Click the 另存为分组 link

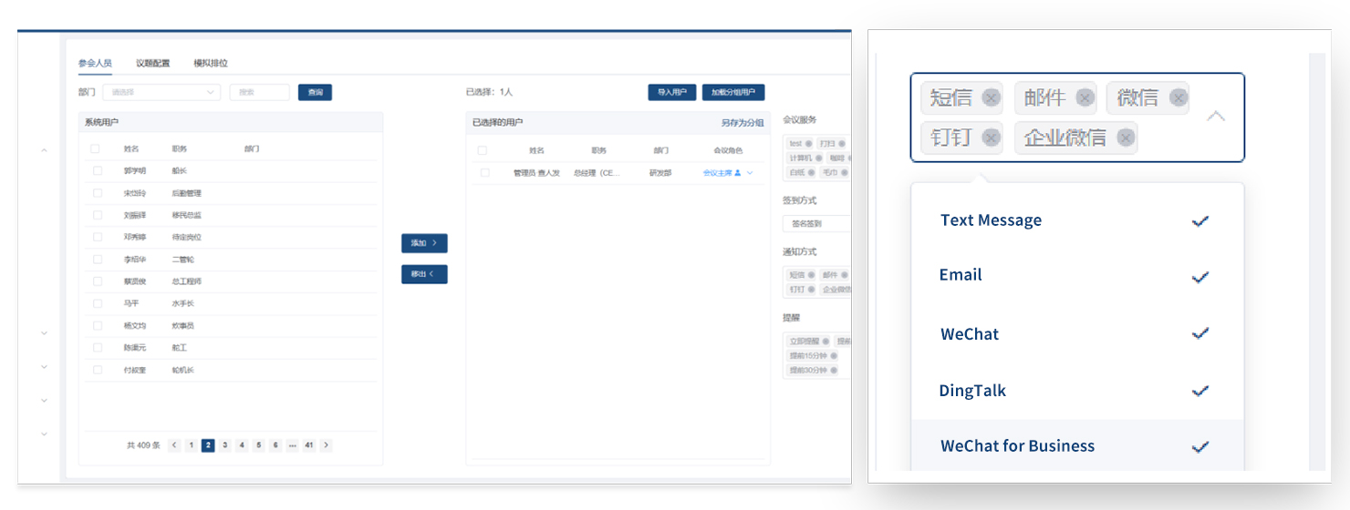tap(742, 122)
